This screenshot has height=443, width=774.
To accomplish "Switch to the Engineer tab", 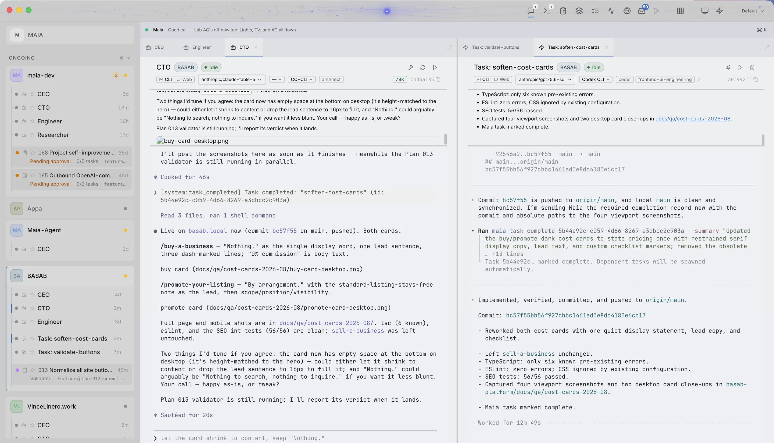I will [x=197, y=48].
